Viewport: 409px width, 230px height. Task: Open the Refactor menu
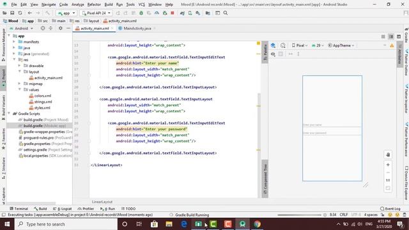(94, 4)
